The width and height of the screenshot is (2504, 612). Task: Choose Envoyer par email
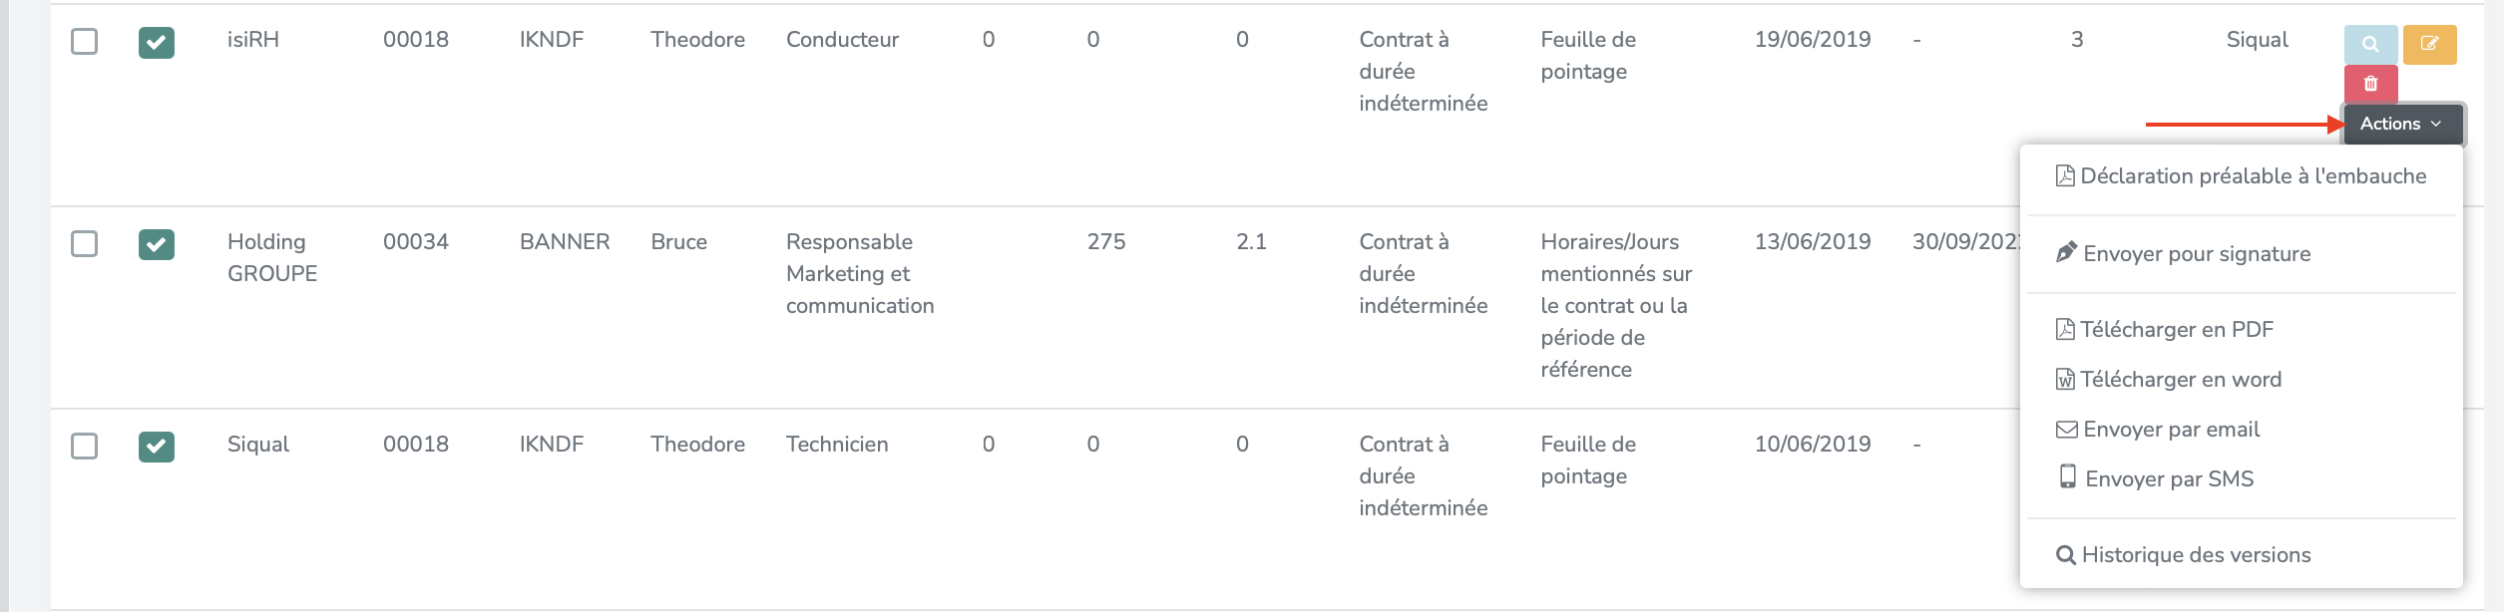pos(2158,429)
